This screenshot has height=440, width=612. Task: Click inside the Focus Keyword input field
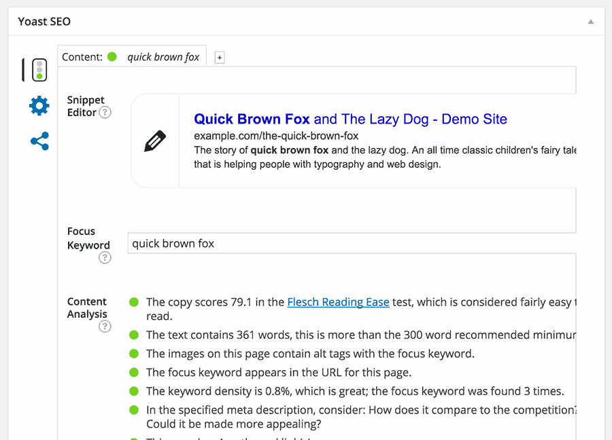(x=272, y=242)
